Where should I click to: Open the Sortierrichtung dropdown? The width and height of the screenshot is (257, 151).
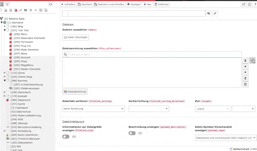pyautogui.click(x=148, y=109)
